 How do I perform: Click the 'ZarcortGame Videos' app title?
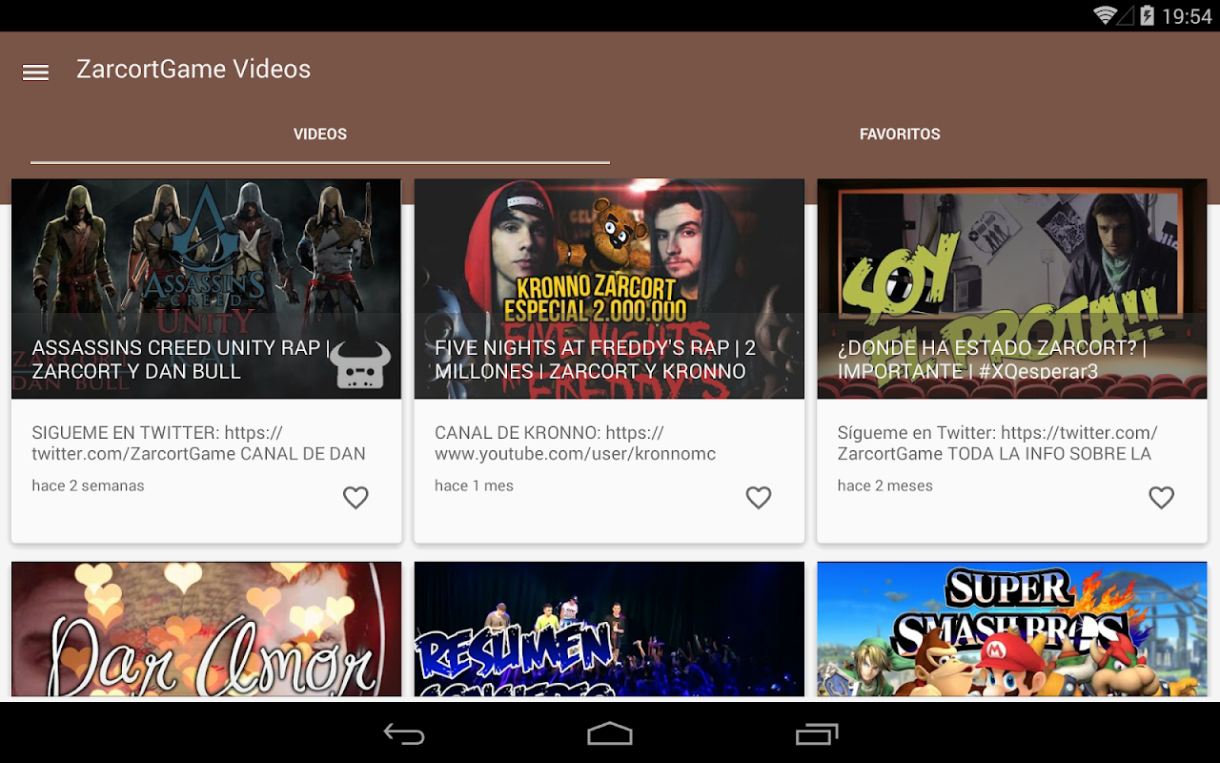click(193, 70)
